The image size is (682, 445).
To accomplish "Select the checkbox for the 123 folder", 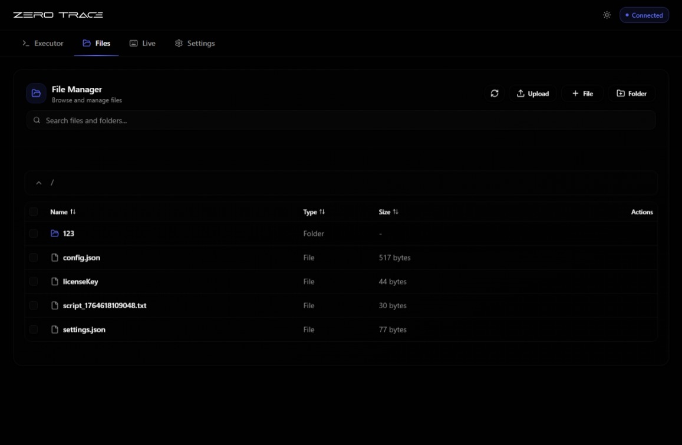I will (34, 233).
